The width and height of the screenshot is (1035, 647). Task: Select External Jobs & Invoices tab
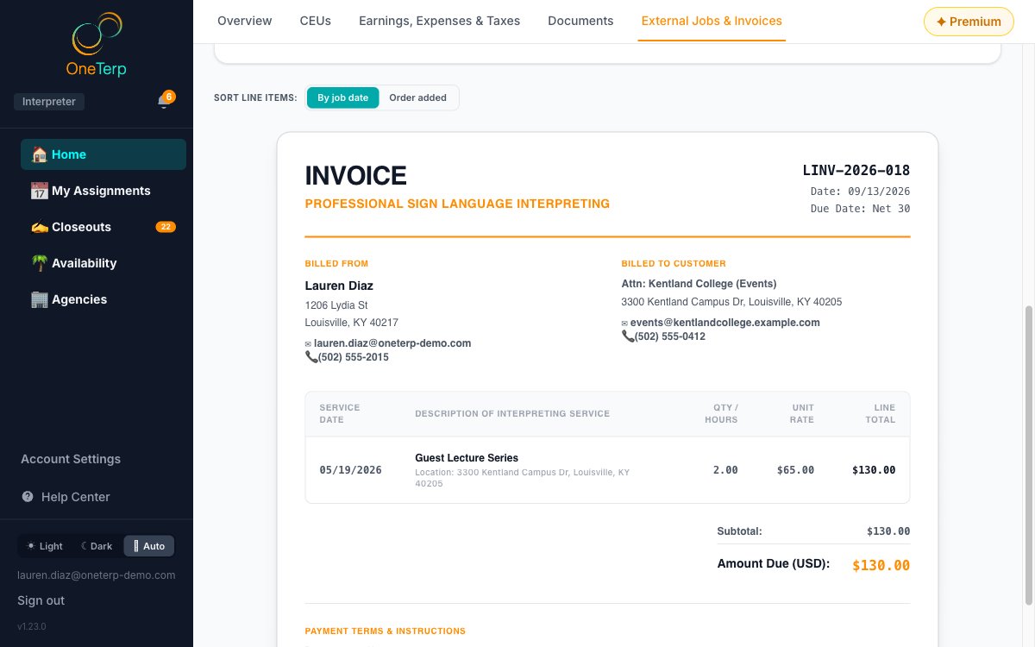(x=712, y=21)
